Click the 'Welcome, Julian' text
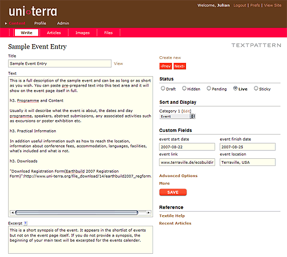 (x=214, y=6)
